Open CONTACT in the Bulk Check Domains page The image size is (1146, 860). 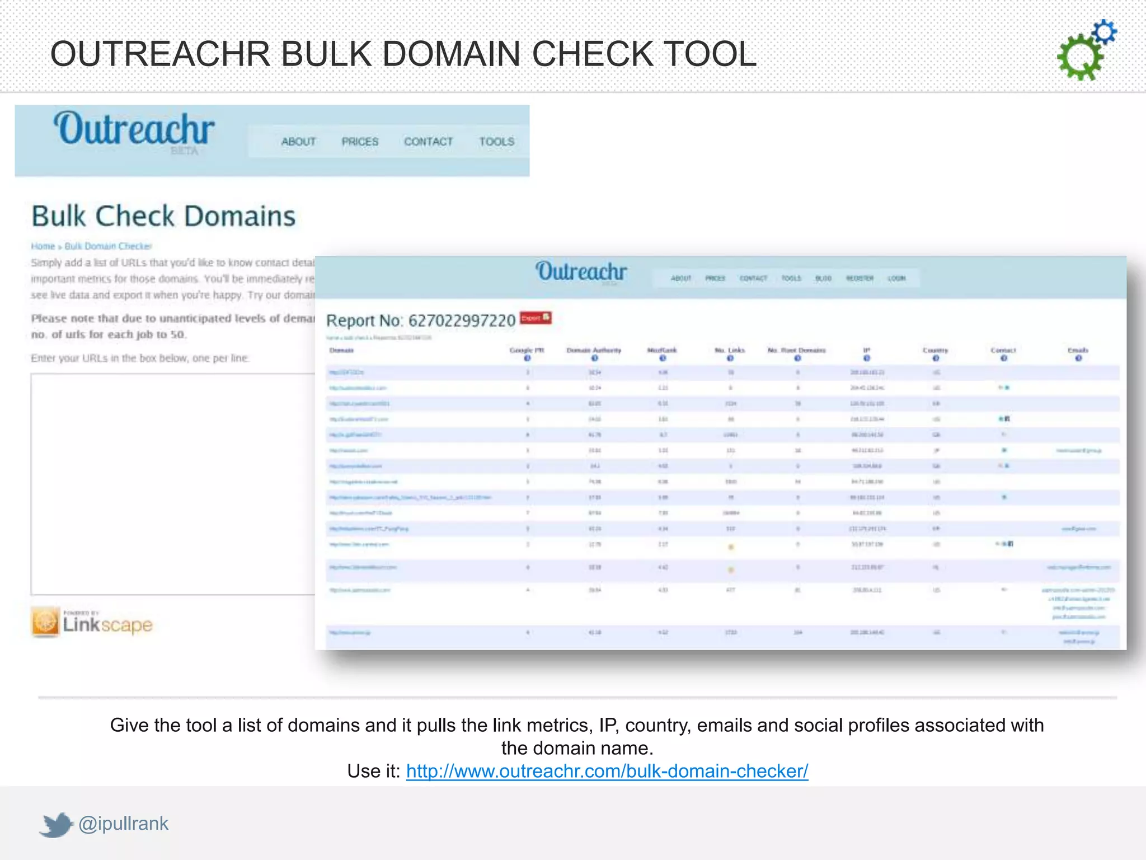(429, 142)
